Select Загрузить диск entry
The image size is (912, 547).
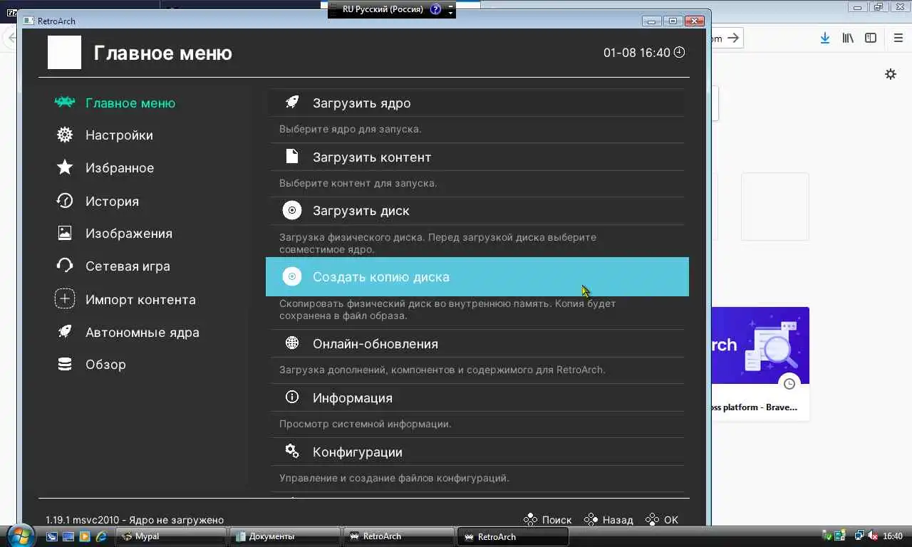click(x=477, y=211)
